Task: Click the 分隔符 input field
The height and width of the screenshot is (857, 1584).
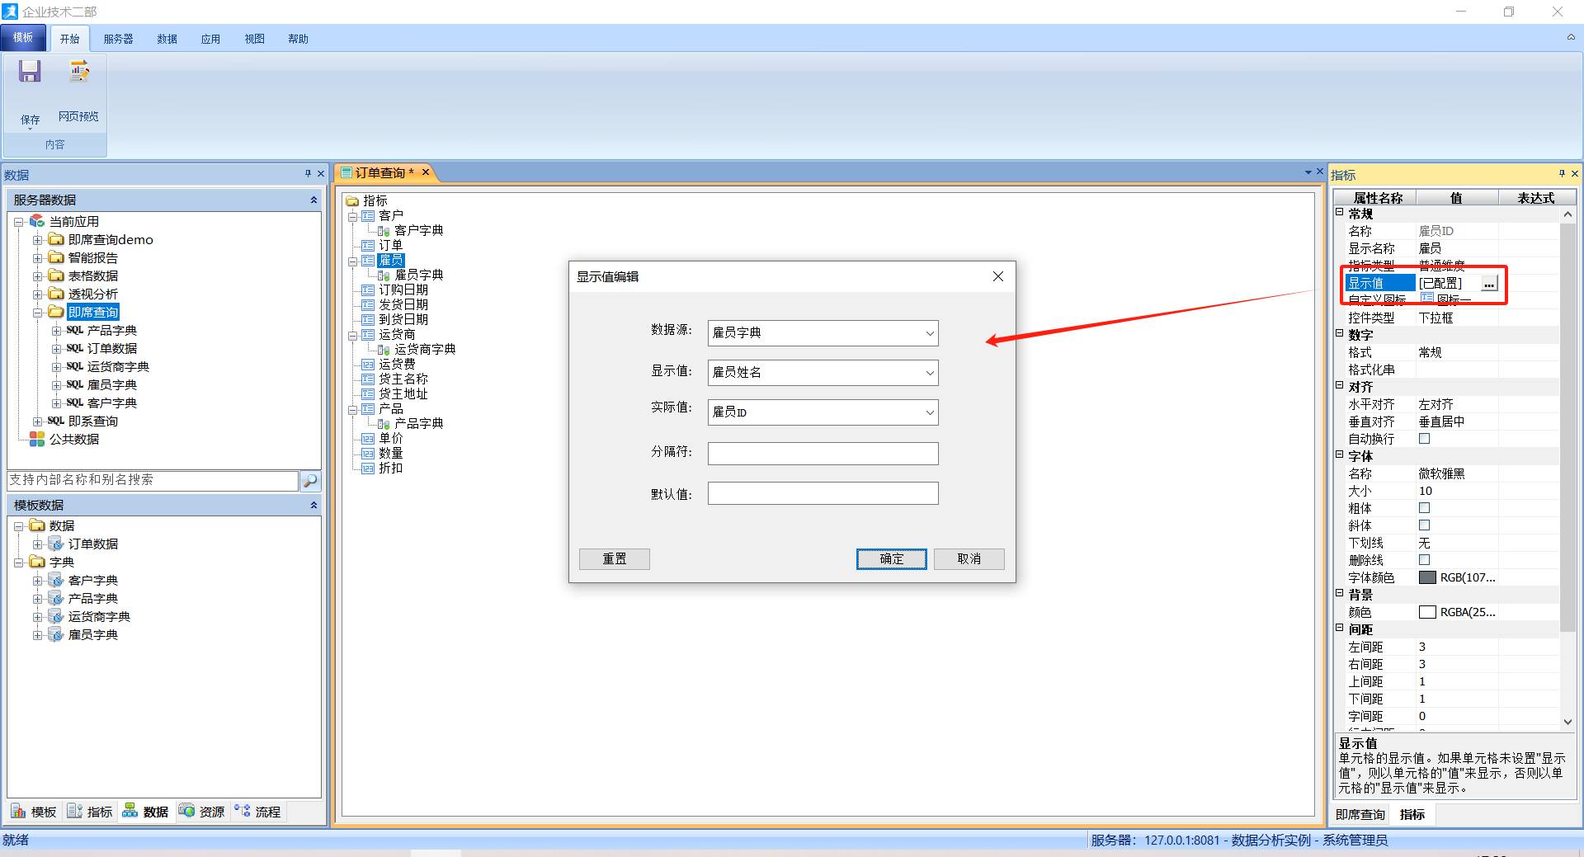Action: tap(823, 454)
